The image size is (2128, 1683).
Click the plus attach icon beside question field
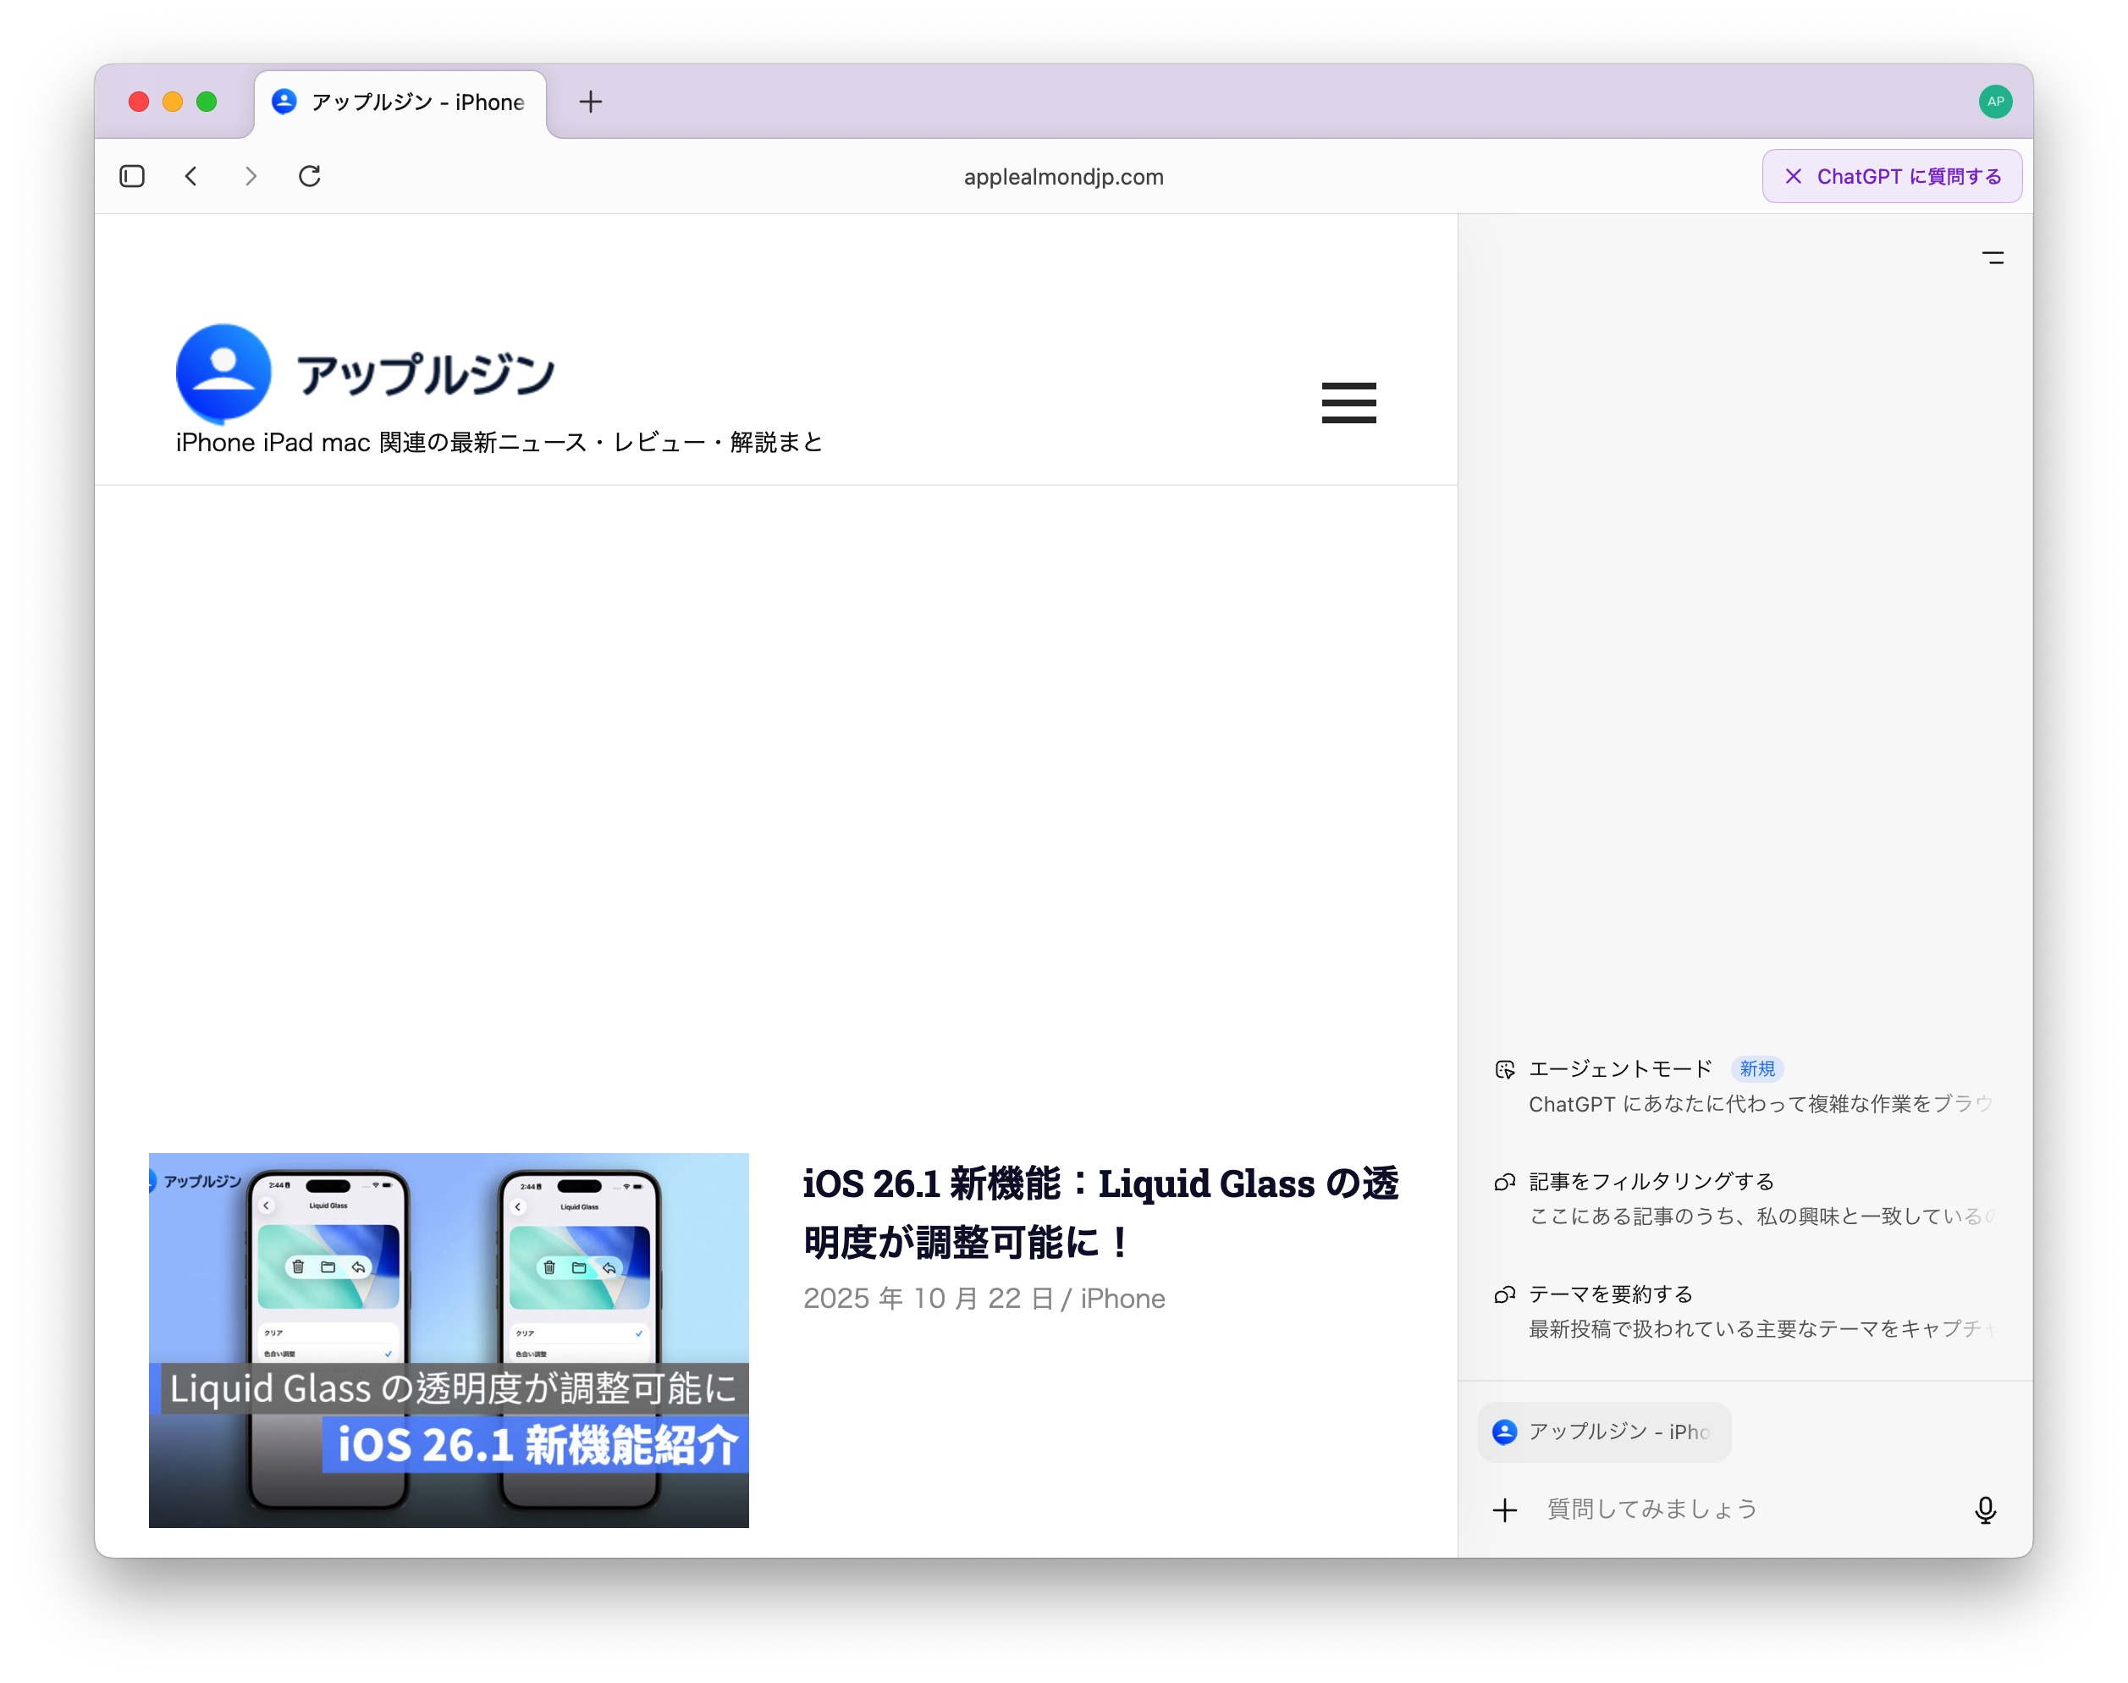[1504, 1509]
